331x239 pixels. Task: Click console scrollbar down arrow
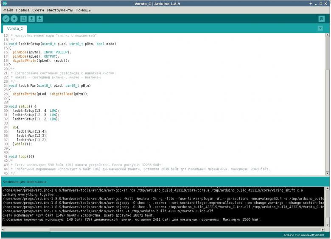point(328,225)
